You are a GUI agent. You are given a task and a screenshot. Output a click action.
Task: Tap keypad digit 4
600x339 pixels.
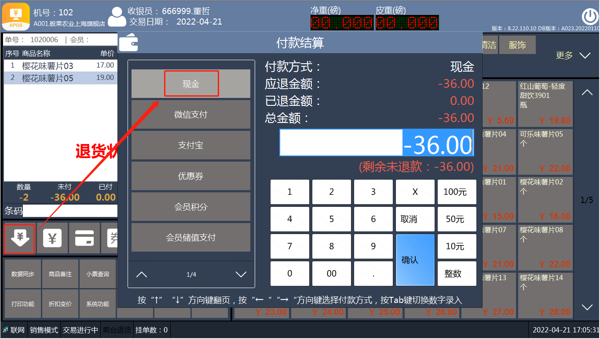289,219
